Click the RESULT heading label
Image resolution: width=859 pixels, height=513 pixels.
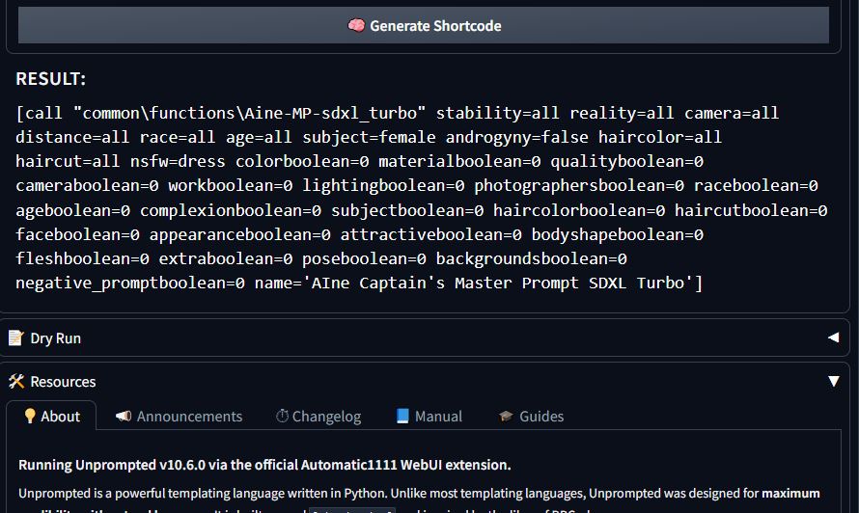(51, 79)
